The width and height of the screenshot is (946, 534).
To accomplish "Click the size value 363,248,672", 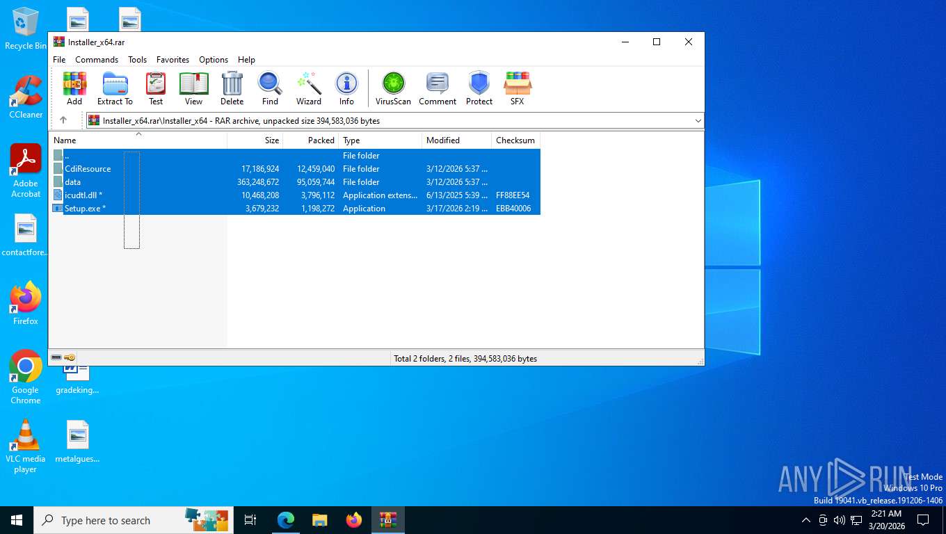I will [x=258, y=182].
